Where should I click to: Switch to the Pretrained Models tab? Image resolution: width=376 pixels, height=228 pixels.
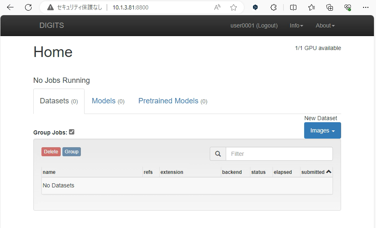172,101
